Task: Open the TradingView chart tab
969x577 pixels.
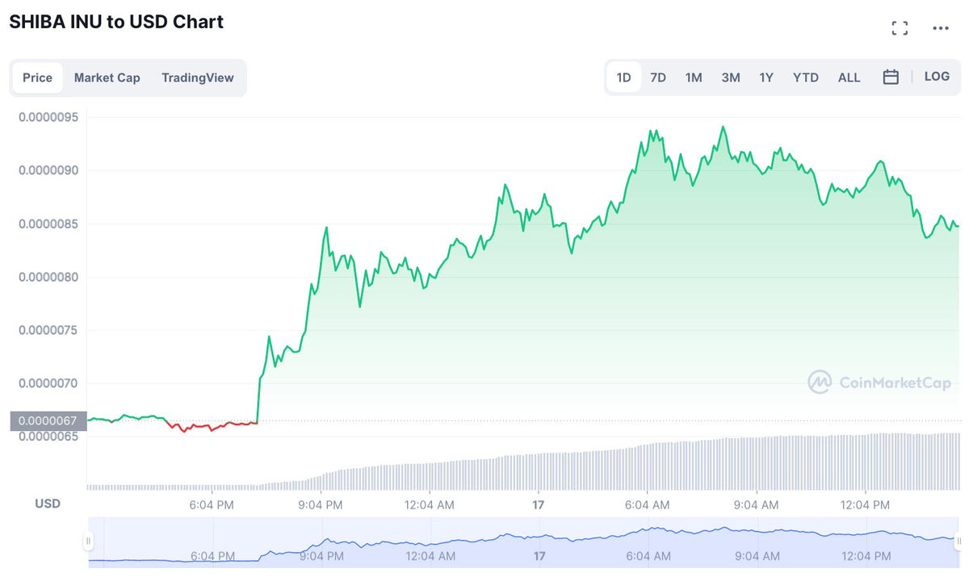Action: click(198, 77)
